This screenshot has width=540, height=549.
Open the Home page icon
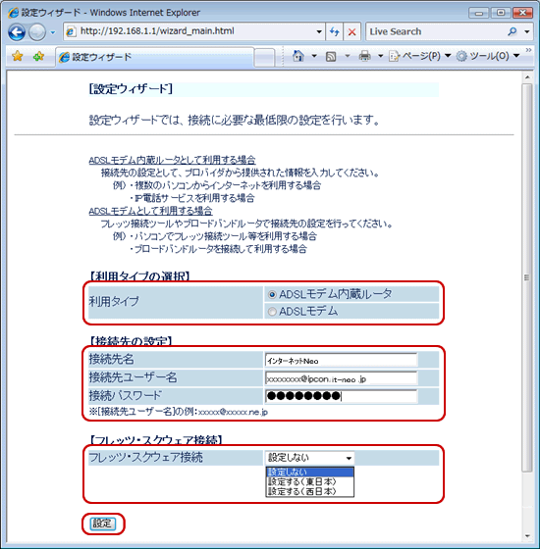298,56
